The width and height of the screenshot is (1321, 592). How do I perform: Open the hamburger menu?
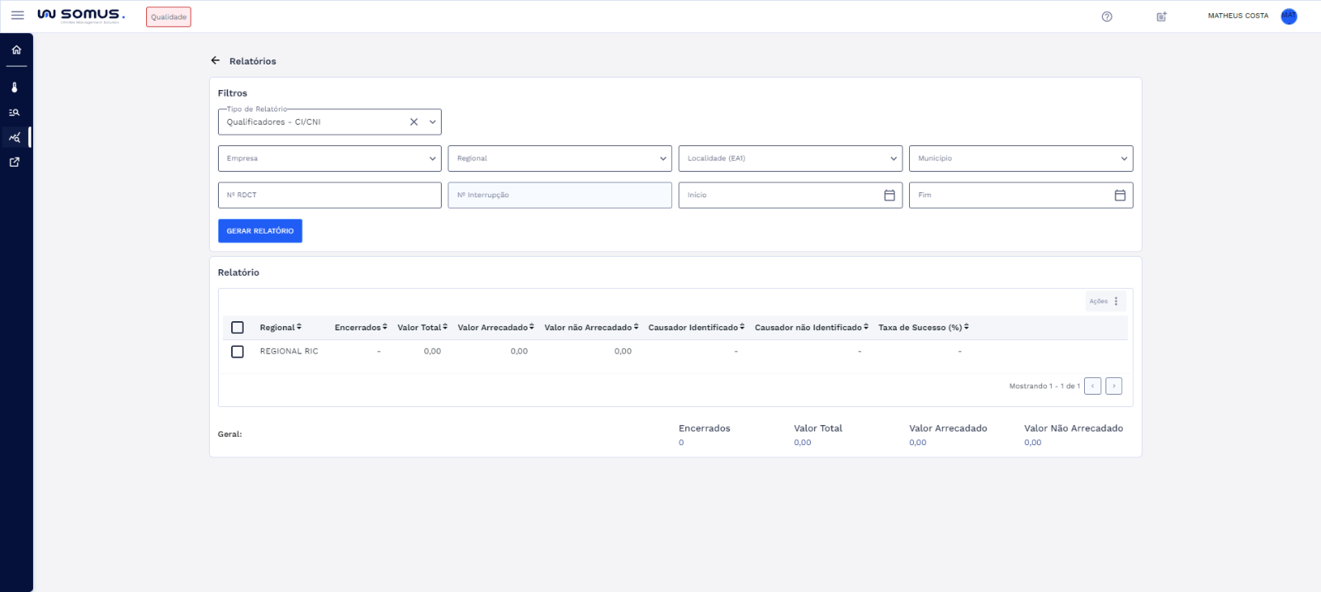coord(17,16)
